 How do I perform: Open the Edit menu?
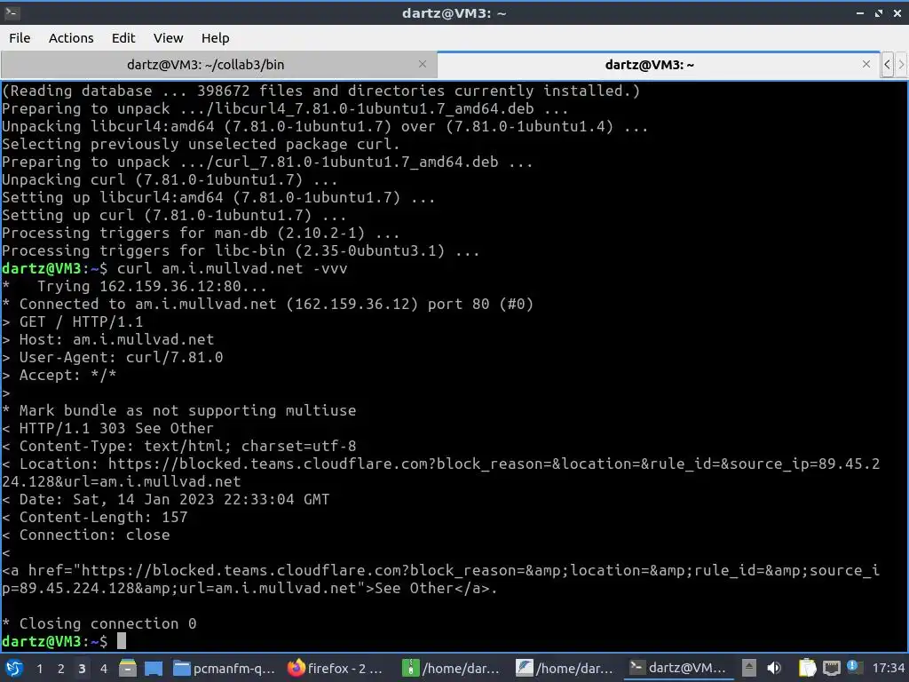point(123,38)
